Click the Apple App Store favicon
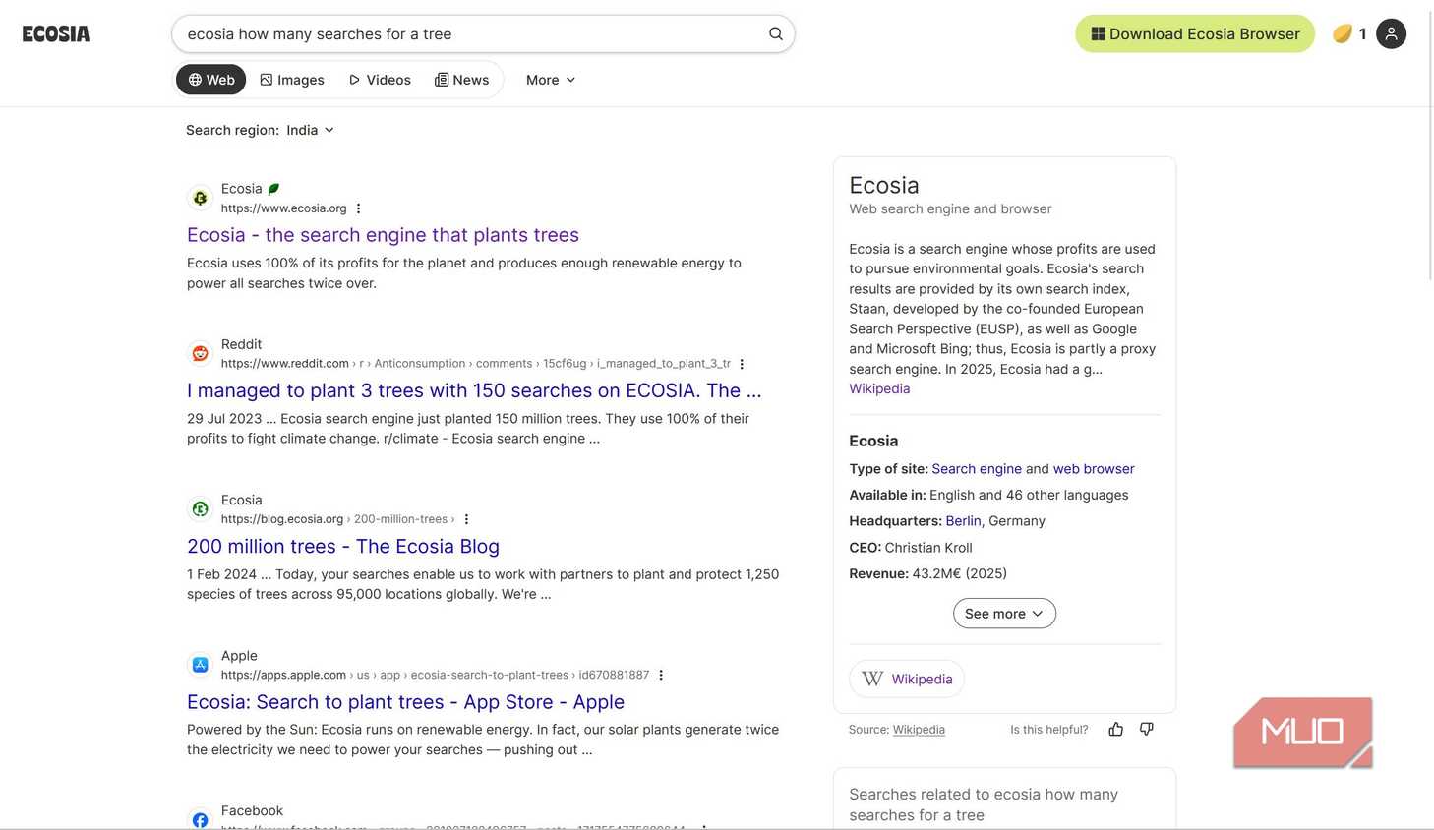The height and width of the screenshot is (830, 1434). [200, 665]
